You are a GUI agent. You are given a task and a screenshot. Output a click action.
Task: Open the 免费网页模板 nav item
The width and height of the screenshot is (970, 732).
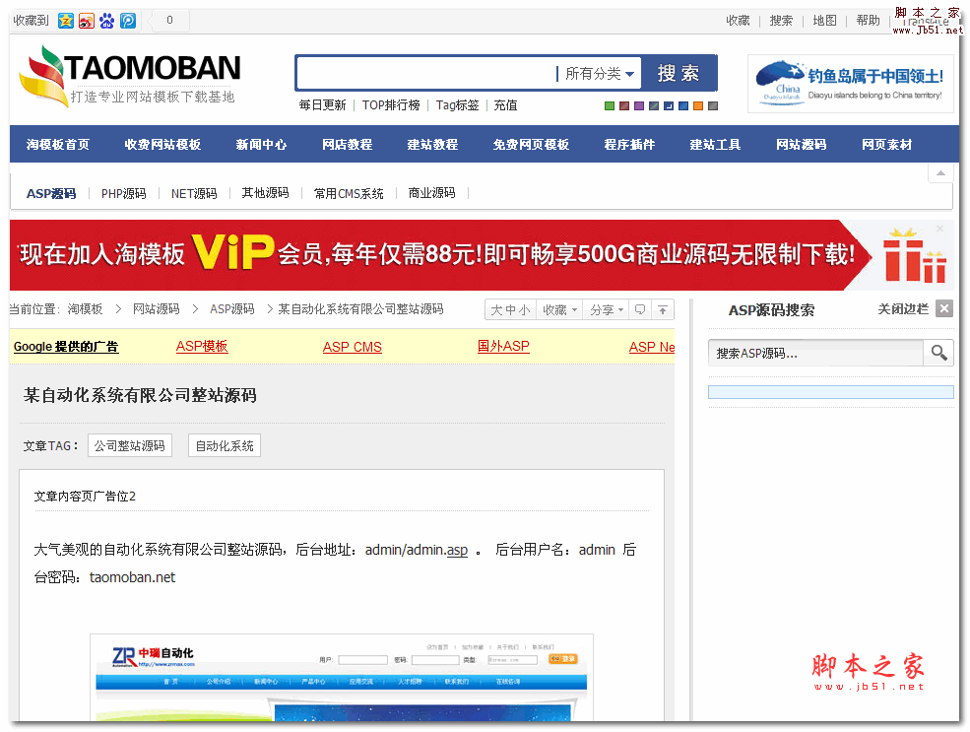pos(531,144)
